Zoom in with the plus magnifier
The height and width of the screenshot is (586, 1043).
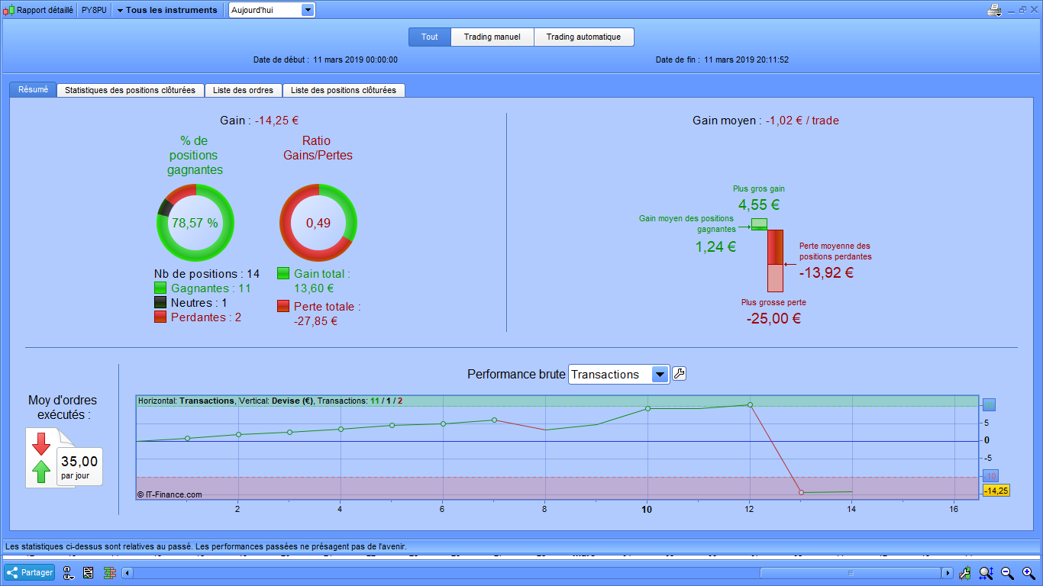click(x=1028, y=572)
